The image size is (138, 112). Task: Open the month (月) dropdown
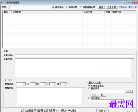click(35, 84)
